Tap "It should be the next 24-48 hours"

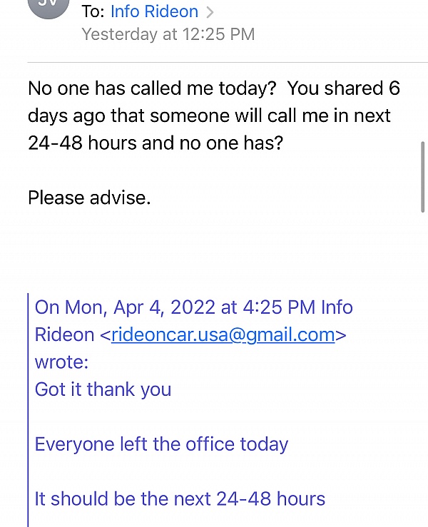tap(180, 498)
